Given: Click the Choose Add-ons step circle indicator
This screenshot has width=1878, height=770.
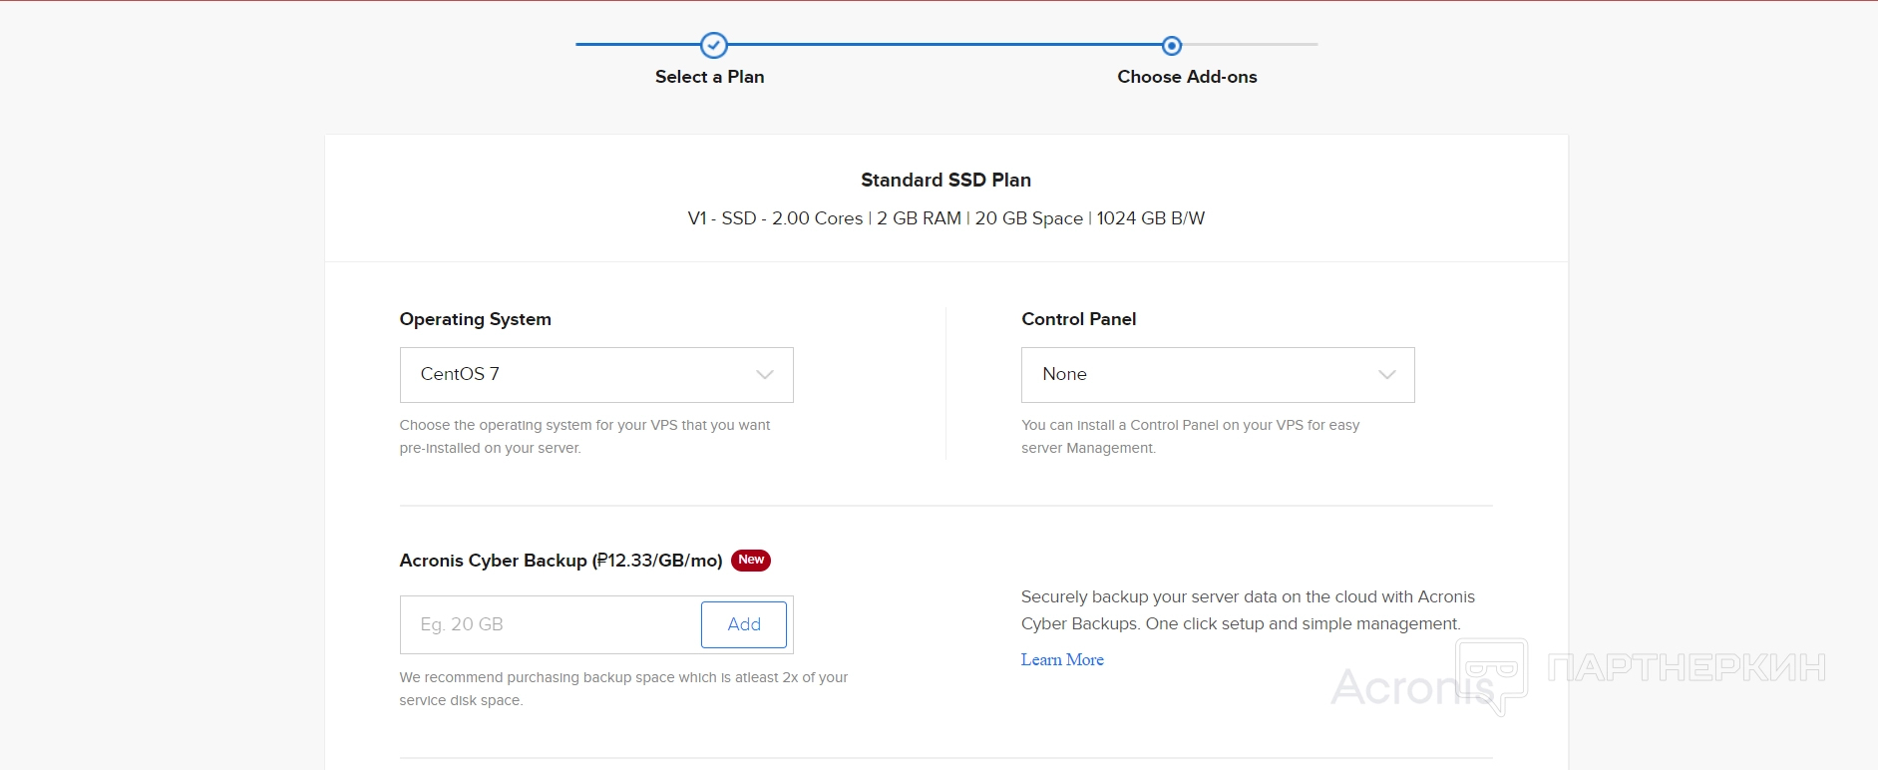Looking at the screenshot, I should pos(1172,45).
